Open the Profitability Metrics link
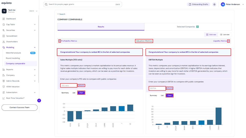This screenshot has height=138, width=246. pyautogui.click(x=69, y=41)
